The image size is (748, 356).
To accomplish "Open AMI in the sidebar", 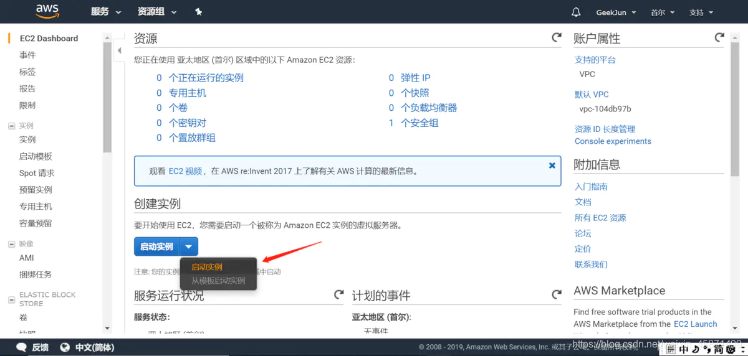I will 27,258.
